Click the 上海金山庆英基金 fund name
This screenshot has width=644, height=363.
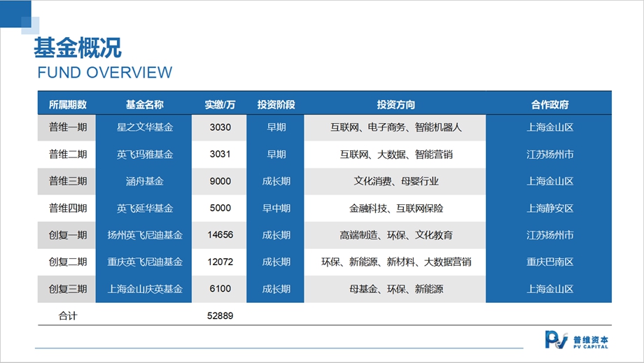coord(145,289)
